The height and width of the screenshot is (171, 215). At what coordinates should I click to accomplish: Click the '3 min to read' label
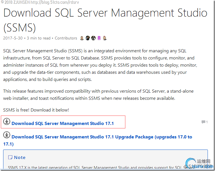click(x=39, y=38)
